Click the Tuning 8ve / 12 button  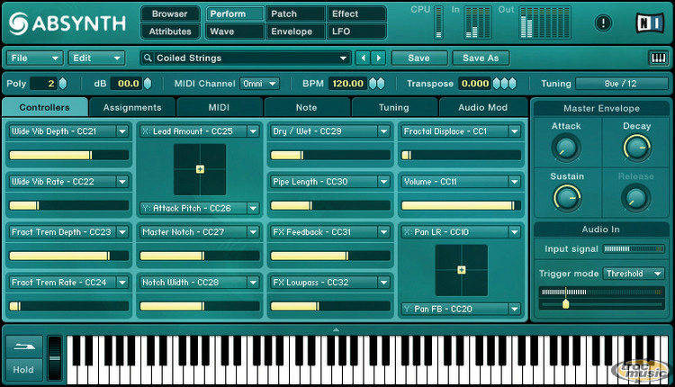pos(621,84)
